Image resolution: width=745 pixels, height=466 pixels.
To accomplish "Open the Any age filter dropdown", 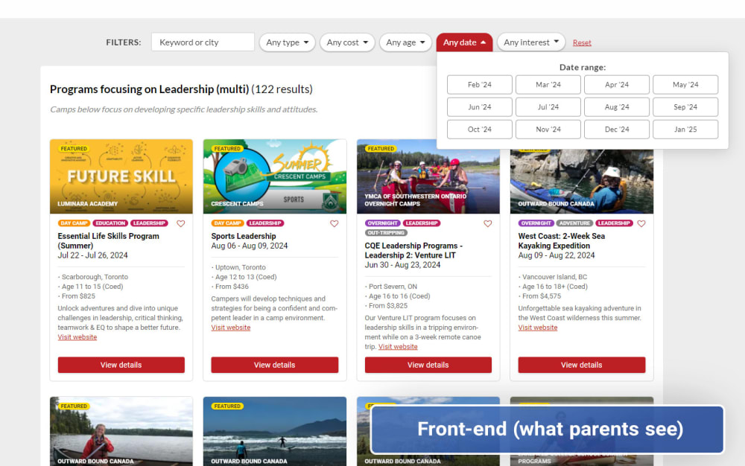I will (x=405, y=42).
